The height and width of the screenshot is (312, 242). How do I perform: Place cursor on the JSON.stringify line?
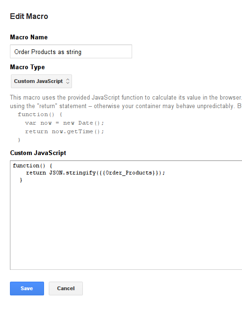(x=95, y=173)
